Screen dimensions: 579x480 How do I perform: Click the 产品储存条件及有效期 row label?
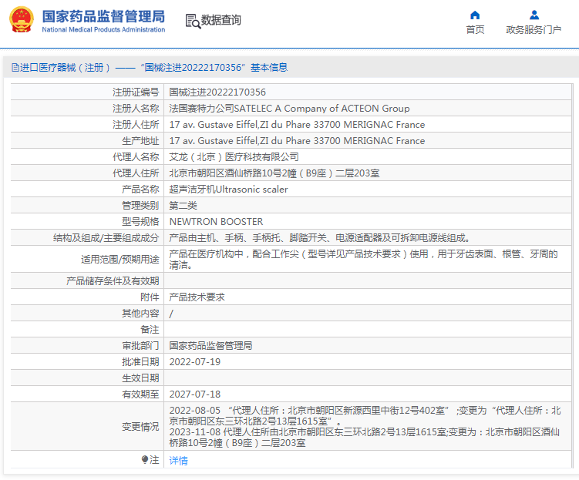(x=113, y=280)
